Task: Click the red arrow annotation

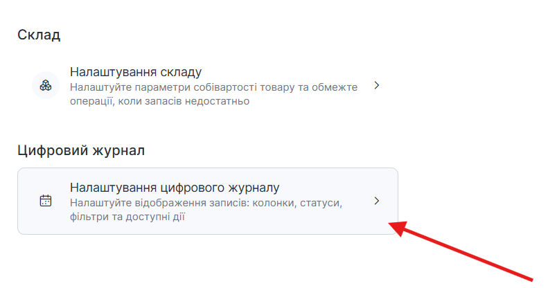Action: pos(464,251)
